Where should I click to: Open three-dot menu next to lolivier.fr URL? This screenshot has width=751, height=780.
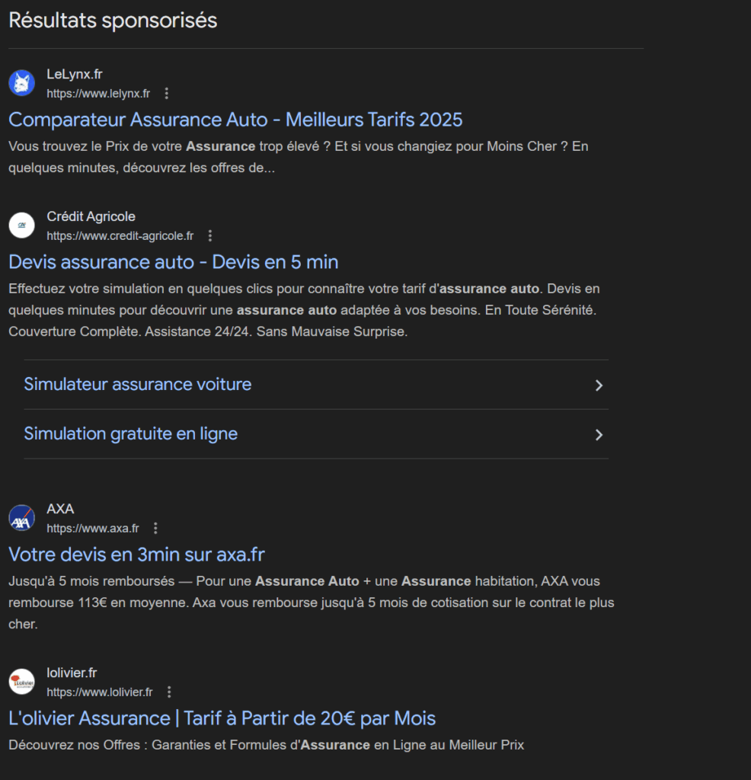(169, 692)
